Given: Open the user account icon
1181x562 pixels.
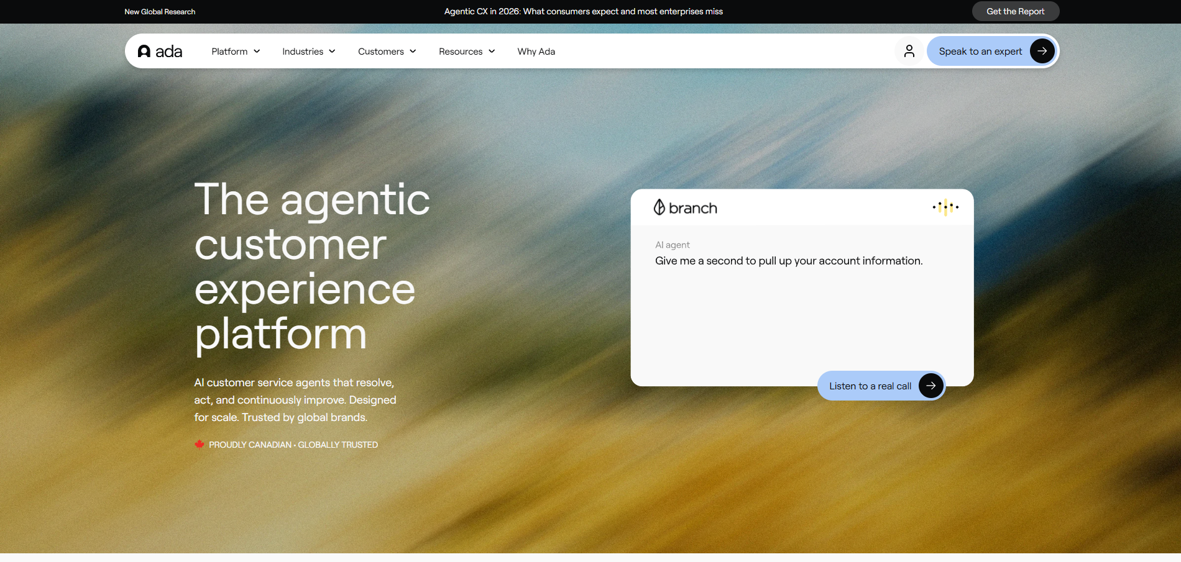Looking at the screenshot, I should [x=909, y=51].
